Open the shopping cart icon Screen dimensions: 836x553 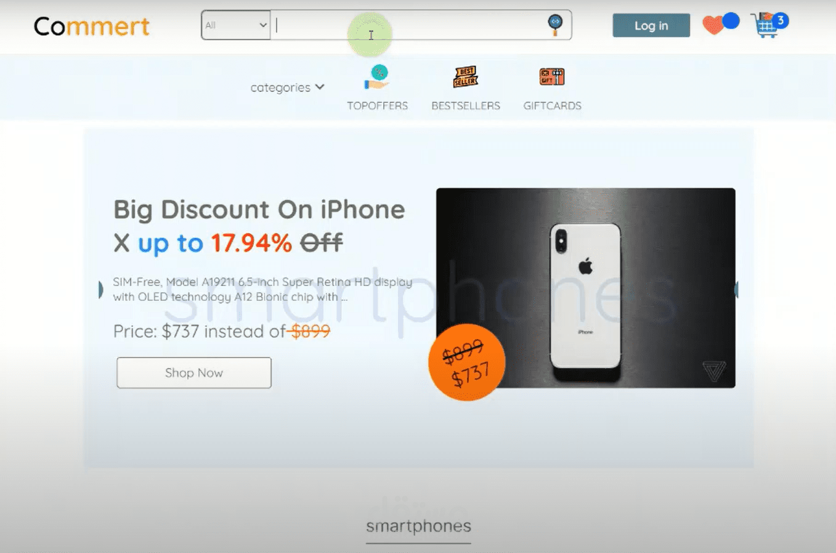point(766,27)
